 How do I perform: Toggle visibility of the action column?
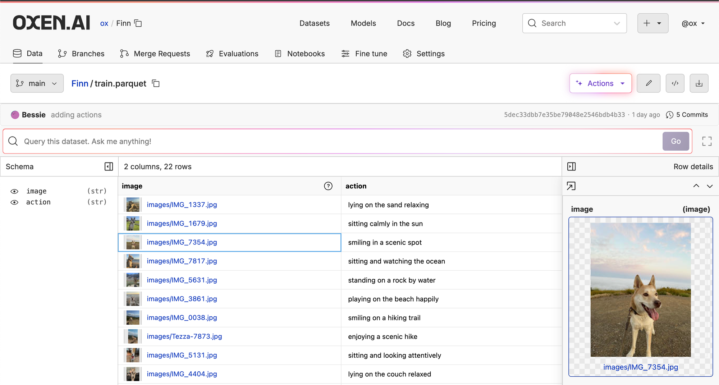[14, 202]
